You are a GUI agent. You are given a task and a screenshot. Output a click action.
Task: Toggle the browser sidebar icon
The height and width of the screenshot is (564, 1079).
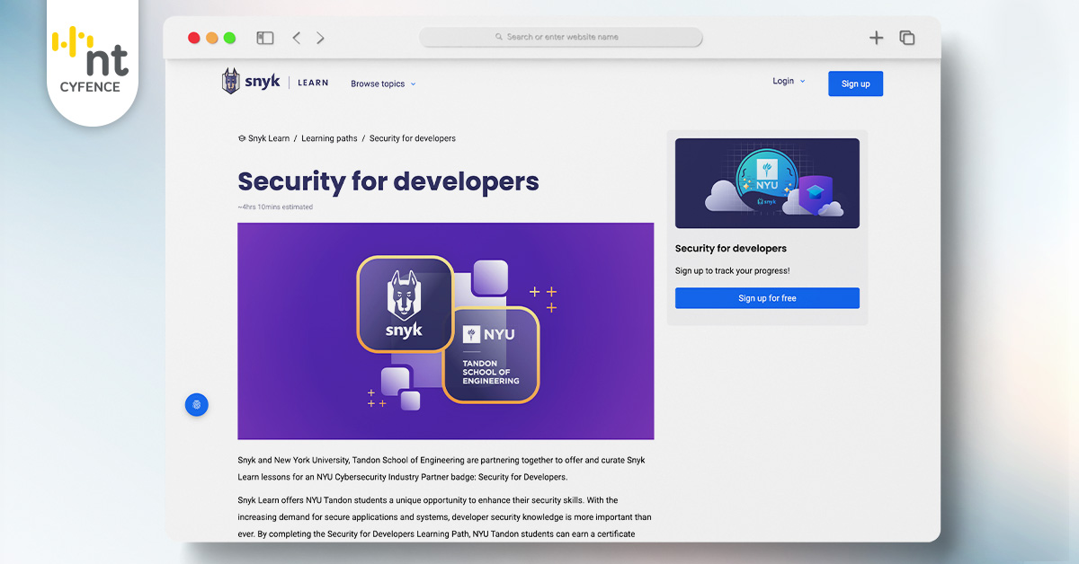point(264,38)
